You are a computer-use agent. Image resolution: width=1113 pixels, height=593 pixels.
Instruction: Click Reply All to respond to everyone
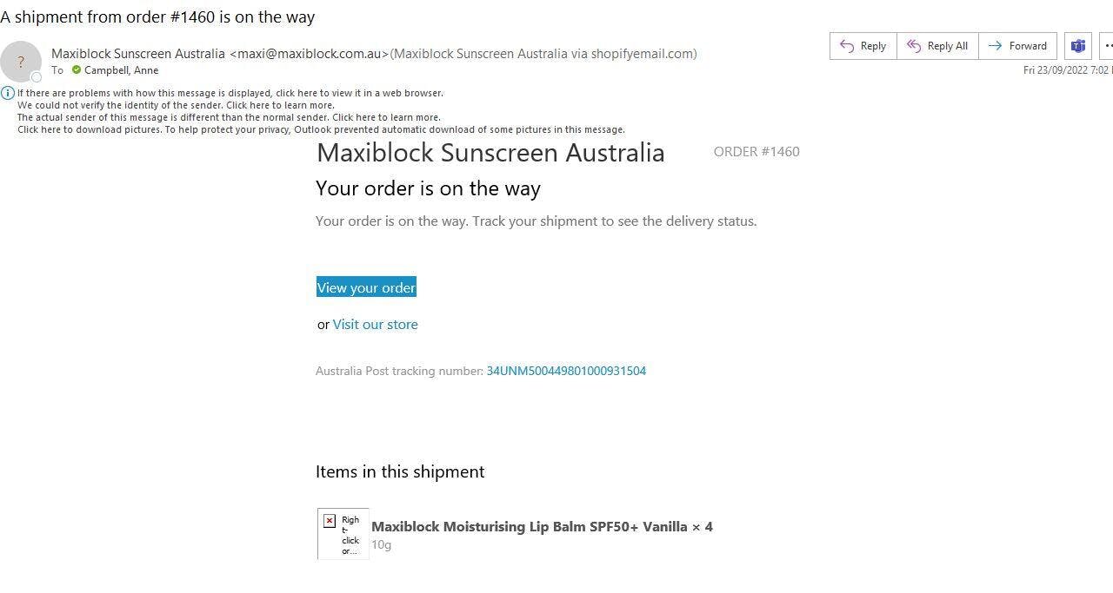(937, 46)
